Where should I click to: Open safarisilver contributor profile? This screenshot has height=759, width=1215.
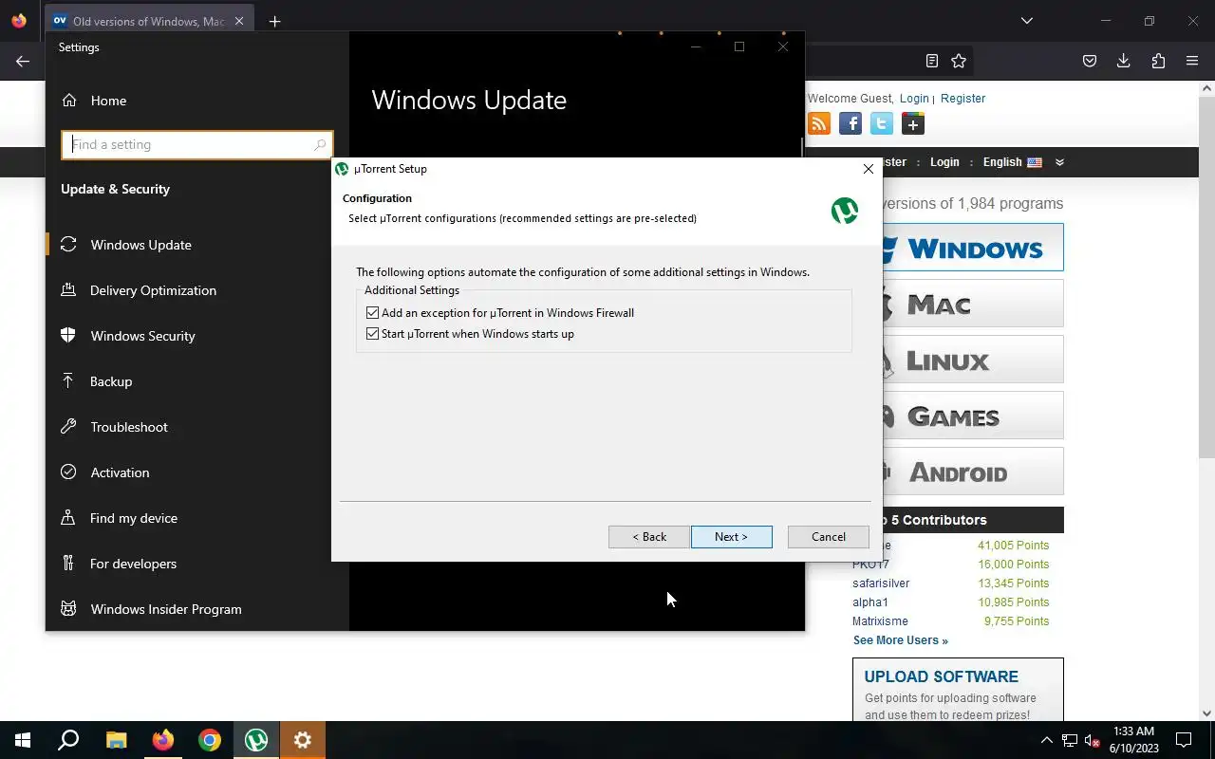point(881,583)
